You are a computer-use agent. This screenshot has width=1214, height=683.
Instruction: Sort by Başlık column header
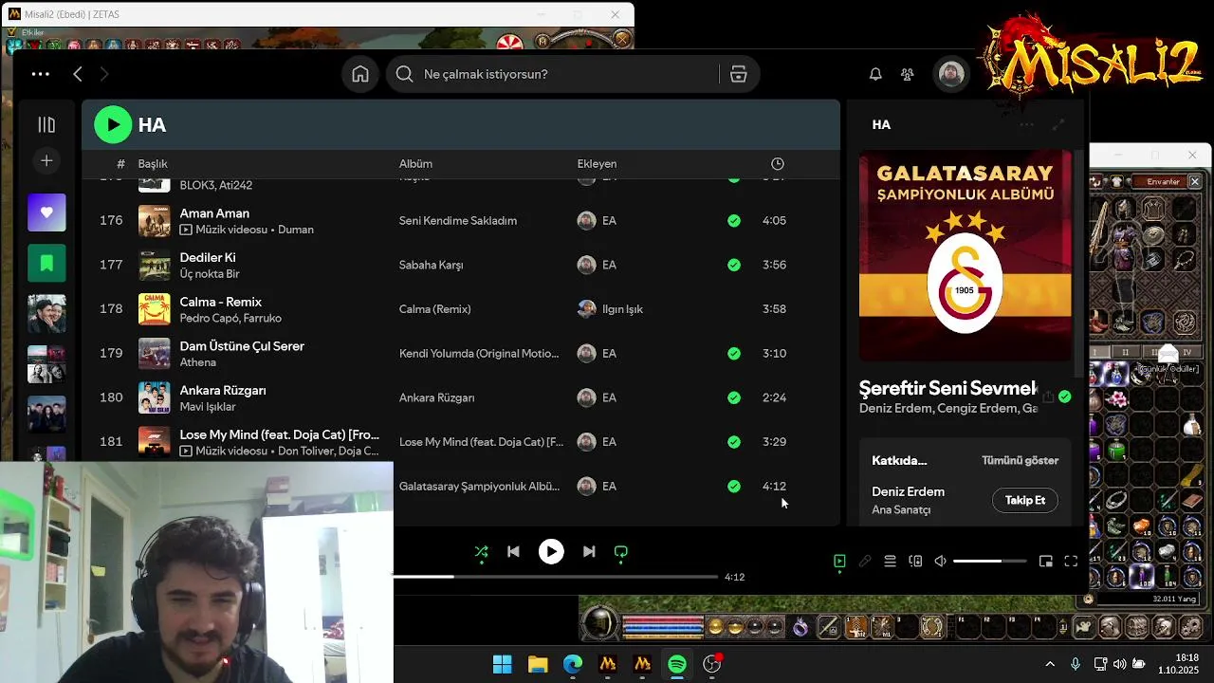click(153, 163)
